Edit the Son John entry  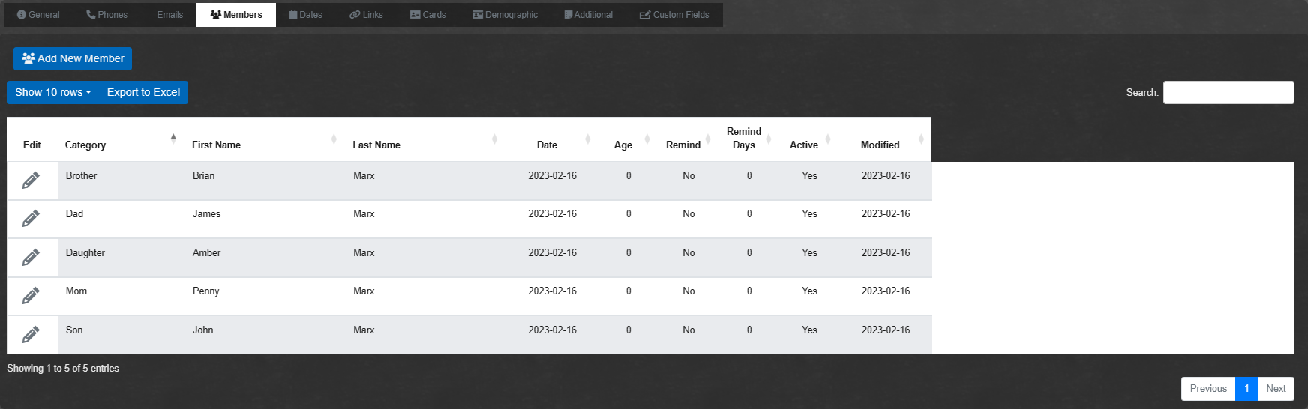(31, 335)
